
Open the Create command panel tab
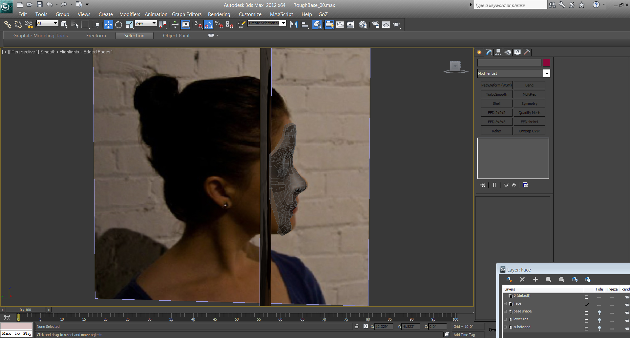click(479, 52)
